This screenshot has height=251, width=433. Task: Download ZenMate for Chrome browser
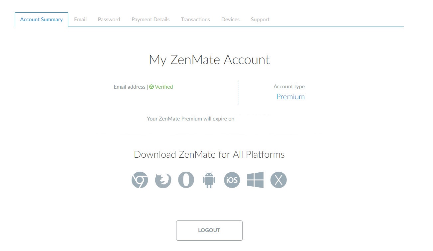140,180
